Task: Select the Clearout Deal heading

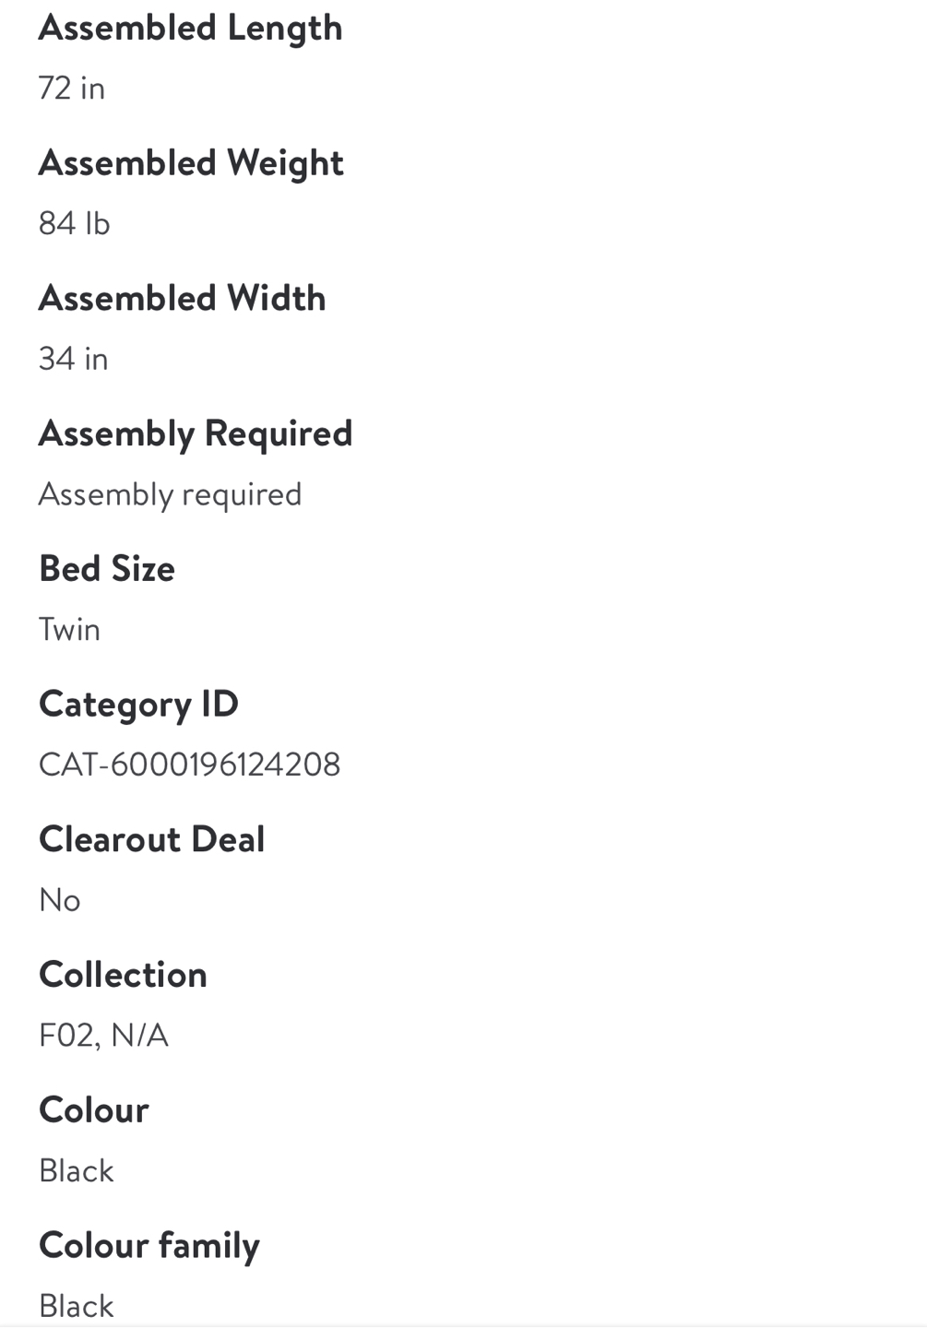Action: [x=152, y=839]
